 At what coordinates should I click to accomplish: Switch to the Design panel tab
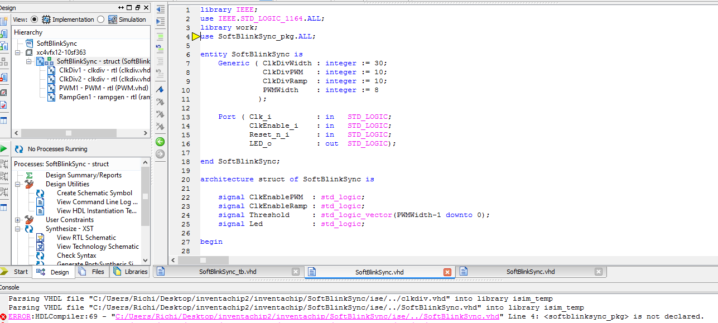tap(54, 272)
